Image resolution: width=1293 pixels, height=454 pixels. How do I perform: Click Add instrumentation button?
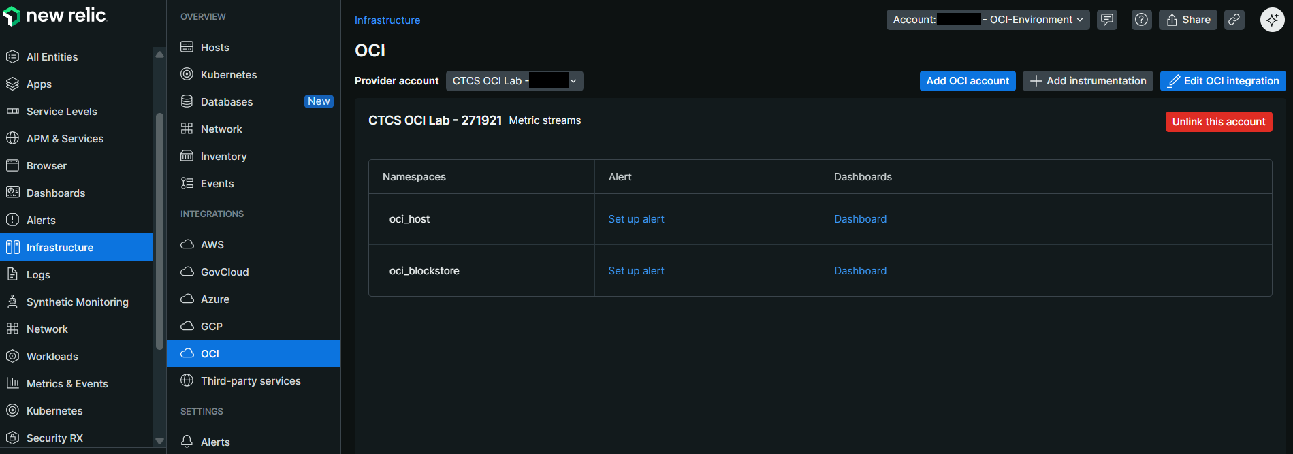click(x=1087, y=81)
